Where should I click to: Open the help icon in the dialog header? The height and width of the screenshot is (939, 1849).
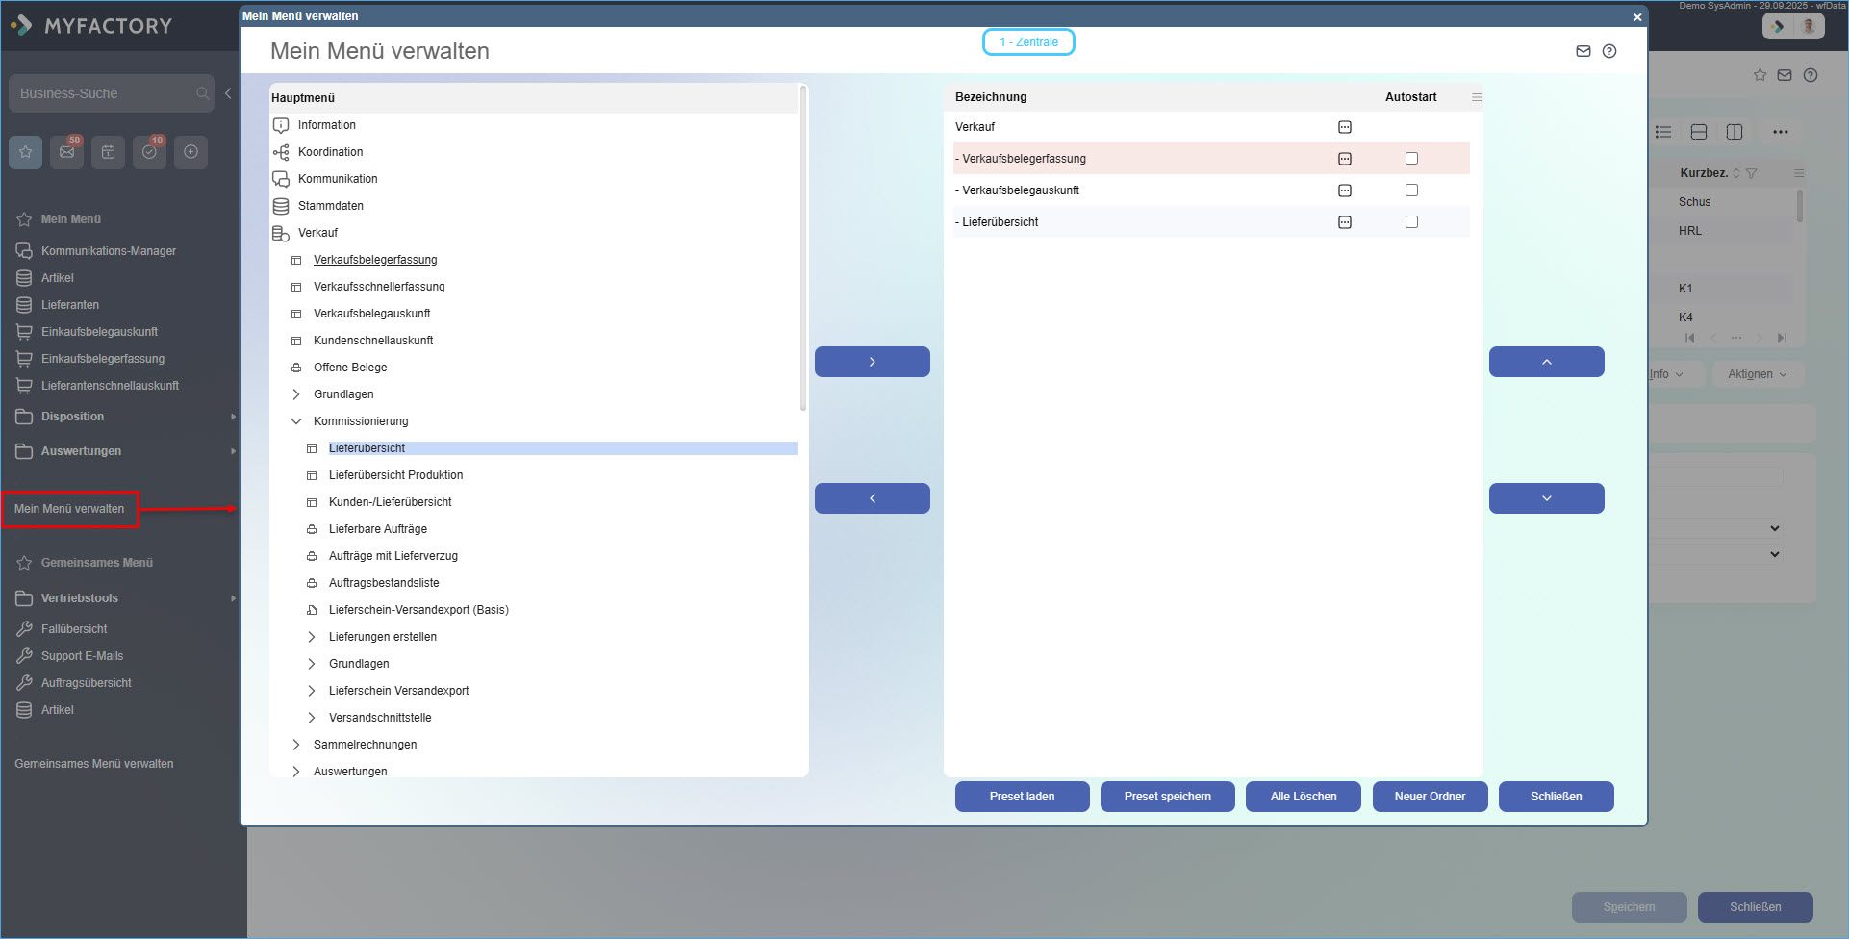tap(1609, 51)
